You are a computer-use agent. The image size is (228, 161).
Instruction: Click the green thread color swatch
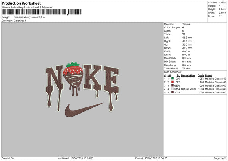(x=173, y=79)
